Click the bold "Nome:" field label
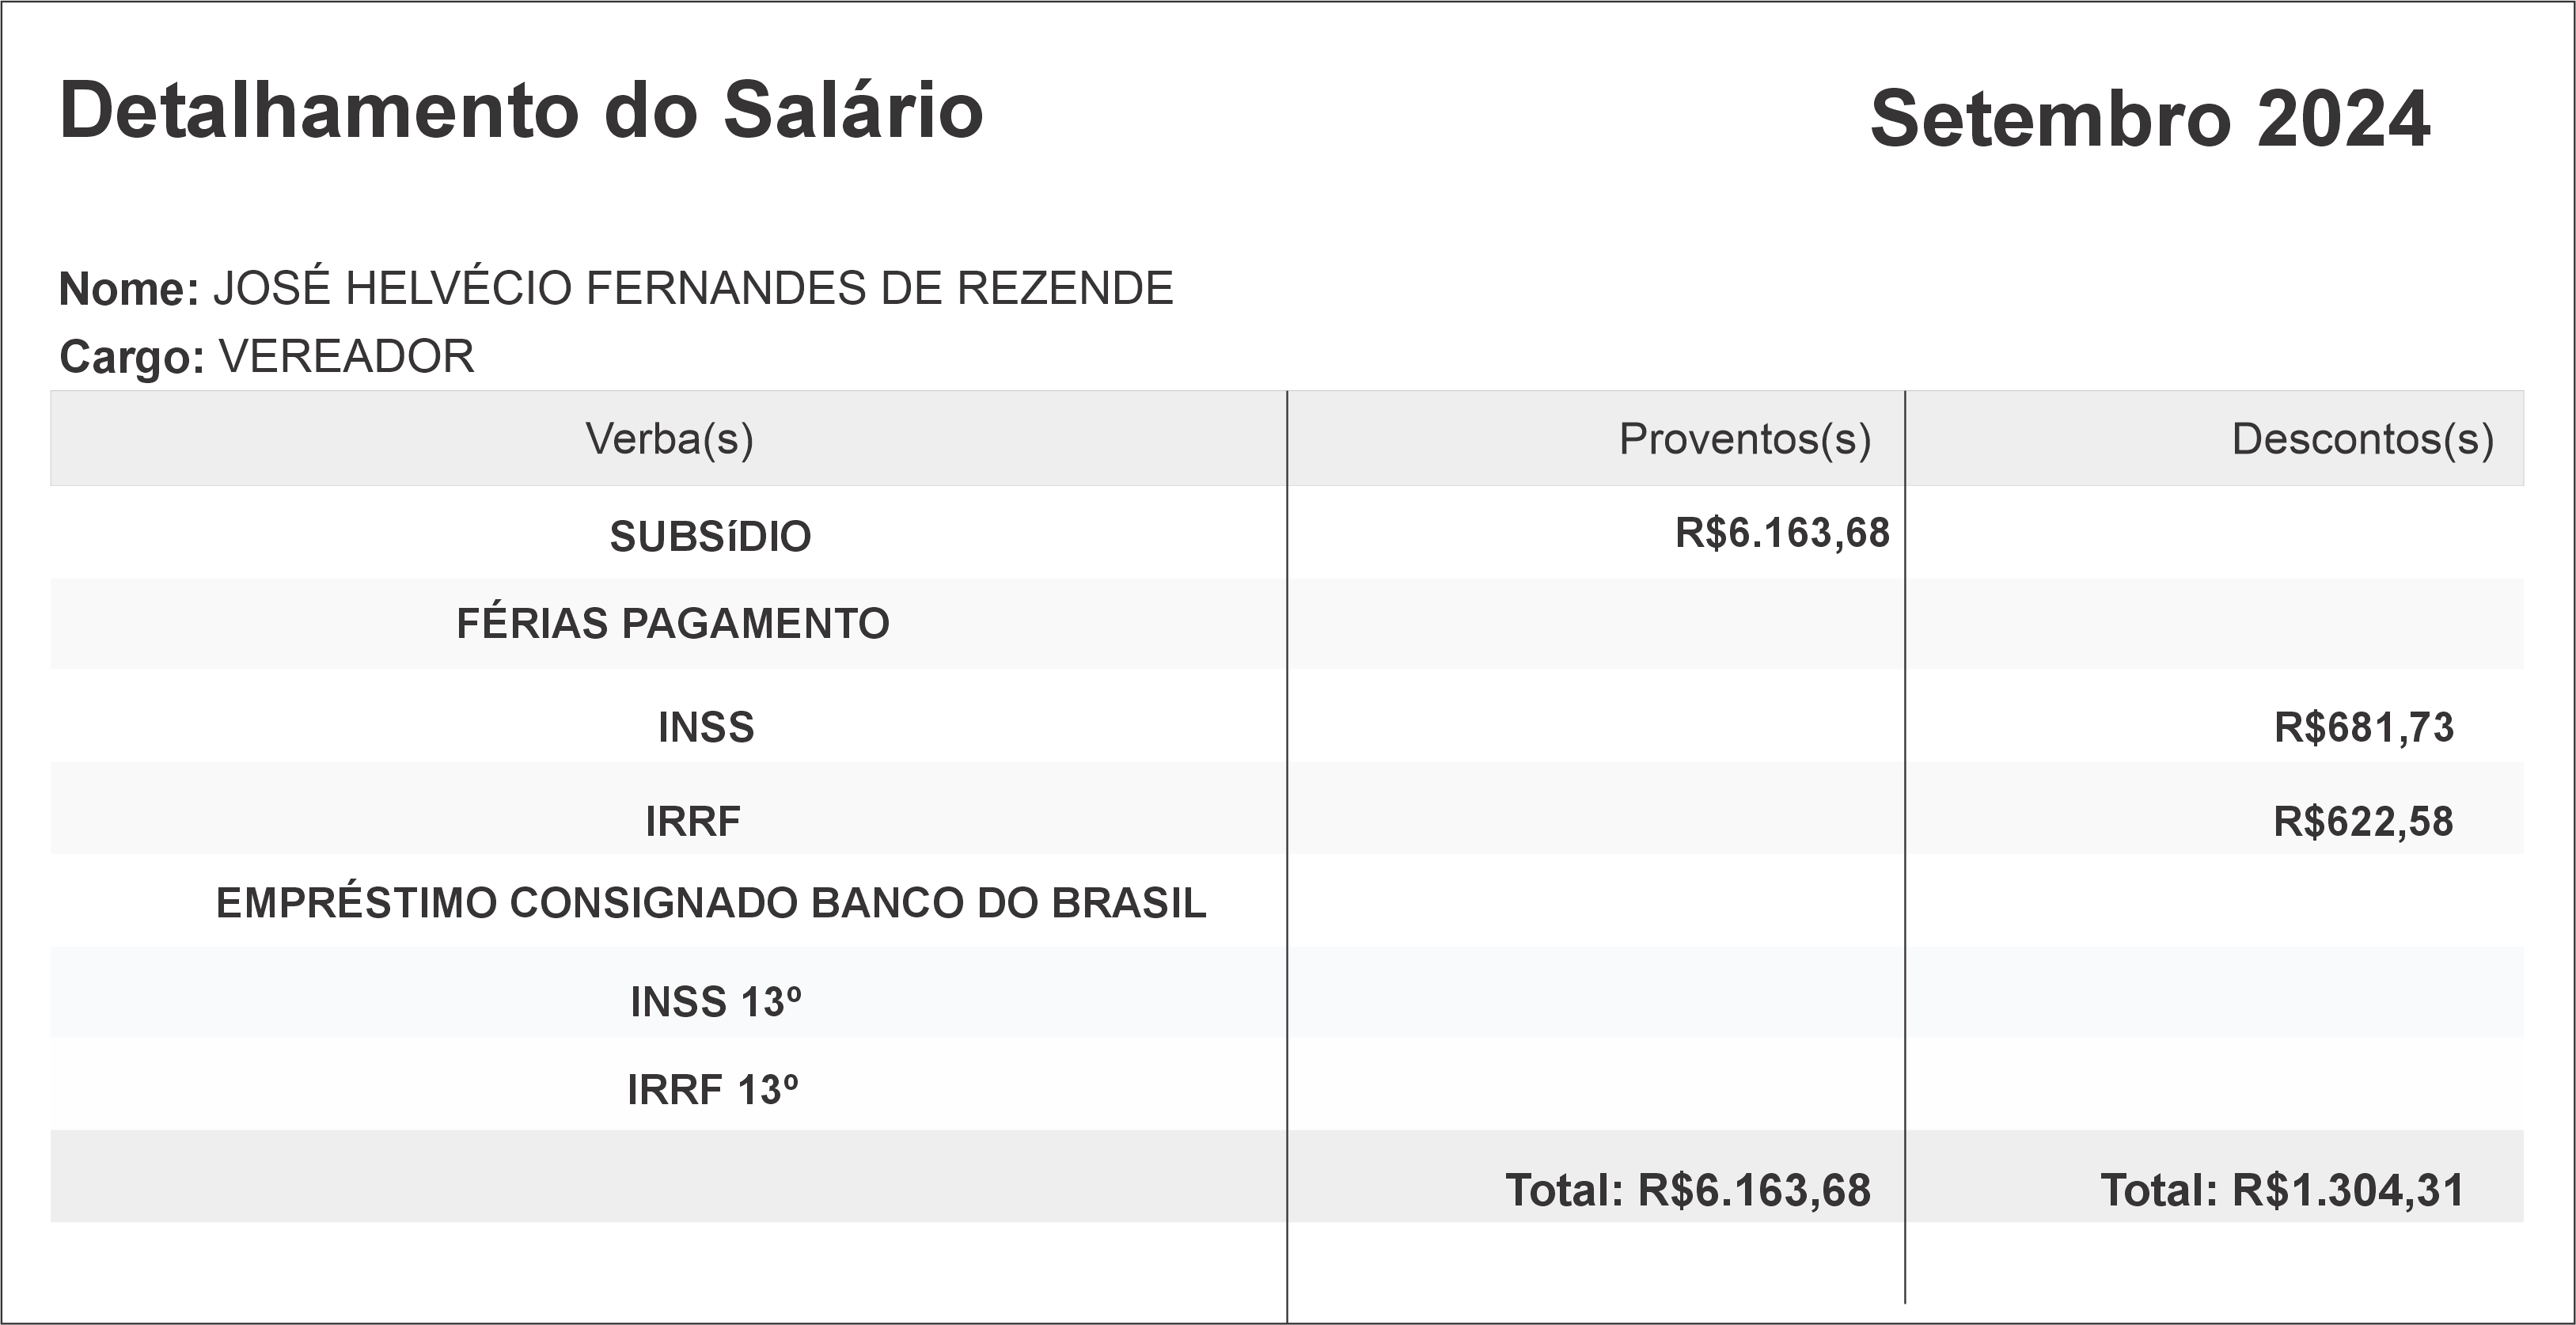This screenshot has height=1325, width=2576. 129,290
